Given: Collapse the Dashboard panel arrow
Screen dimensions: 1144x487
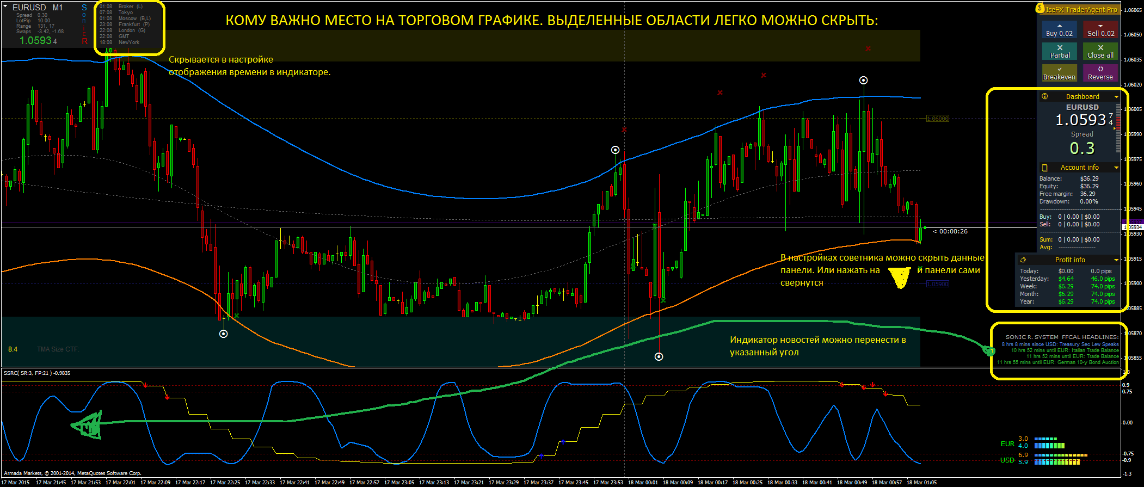Looking at the screenshot, I should coord(1116,97).
